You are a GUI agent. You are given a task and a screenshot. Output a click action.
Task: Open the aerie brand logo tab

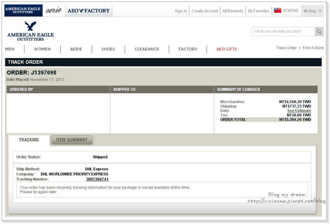[x=54, y=10]
